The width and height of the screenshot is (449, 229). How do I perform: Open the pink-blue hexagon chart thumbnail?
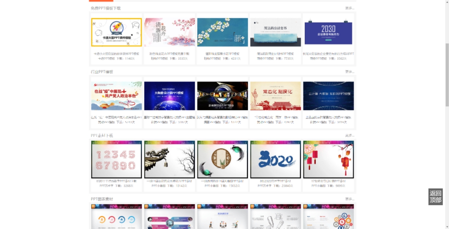coord(170,216)
